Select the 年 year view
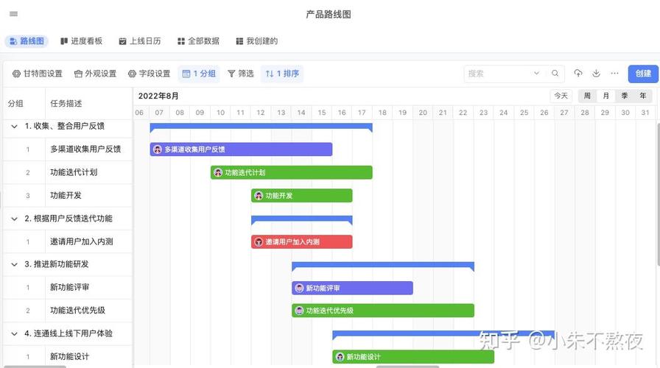 643,96
